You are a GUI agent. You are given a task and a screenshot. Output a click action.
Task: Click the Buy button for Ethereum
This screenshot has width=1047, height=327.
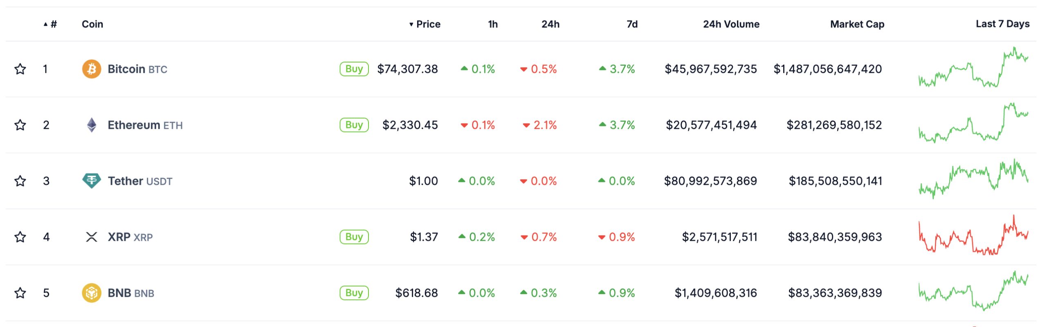pos(353,125)
